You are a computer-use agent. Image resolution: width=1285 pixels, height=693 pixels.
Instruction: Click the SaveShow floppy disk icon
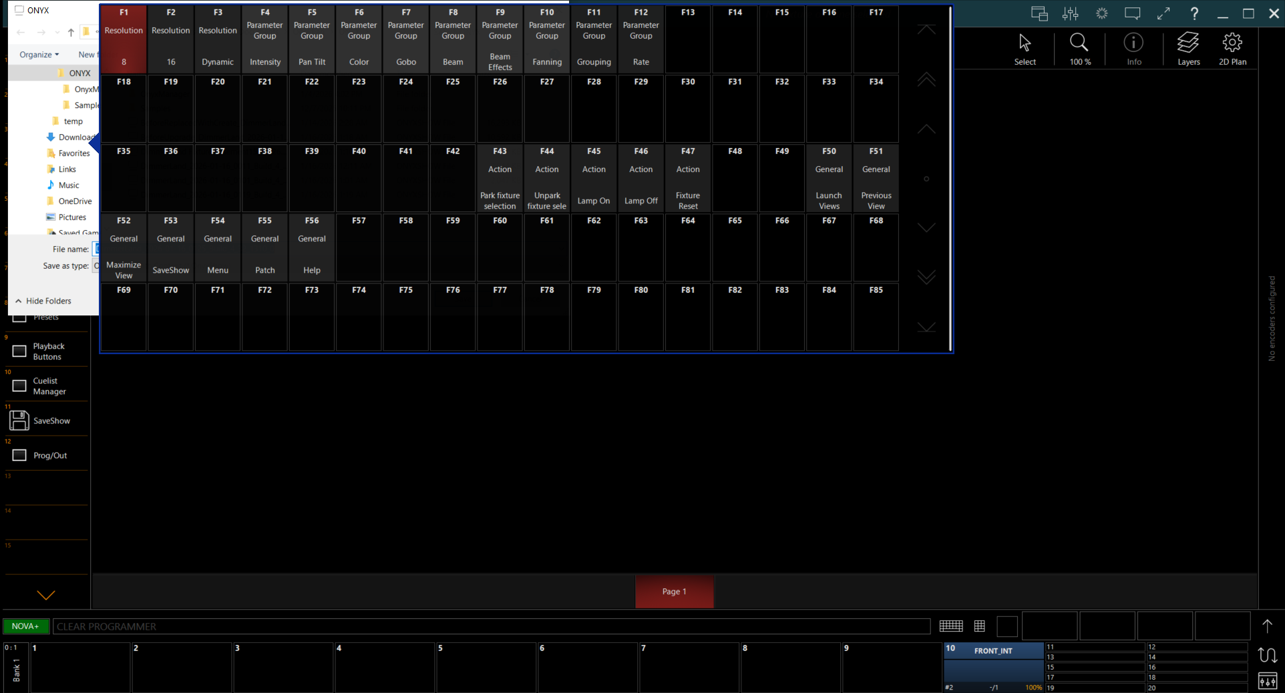click(19, 420)
